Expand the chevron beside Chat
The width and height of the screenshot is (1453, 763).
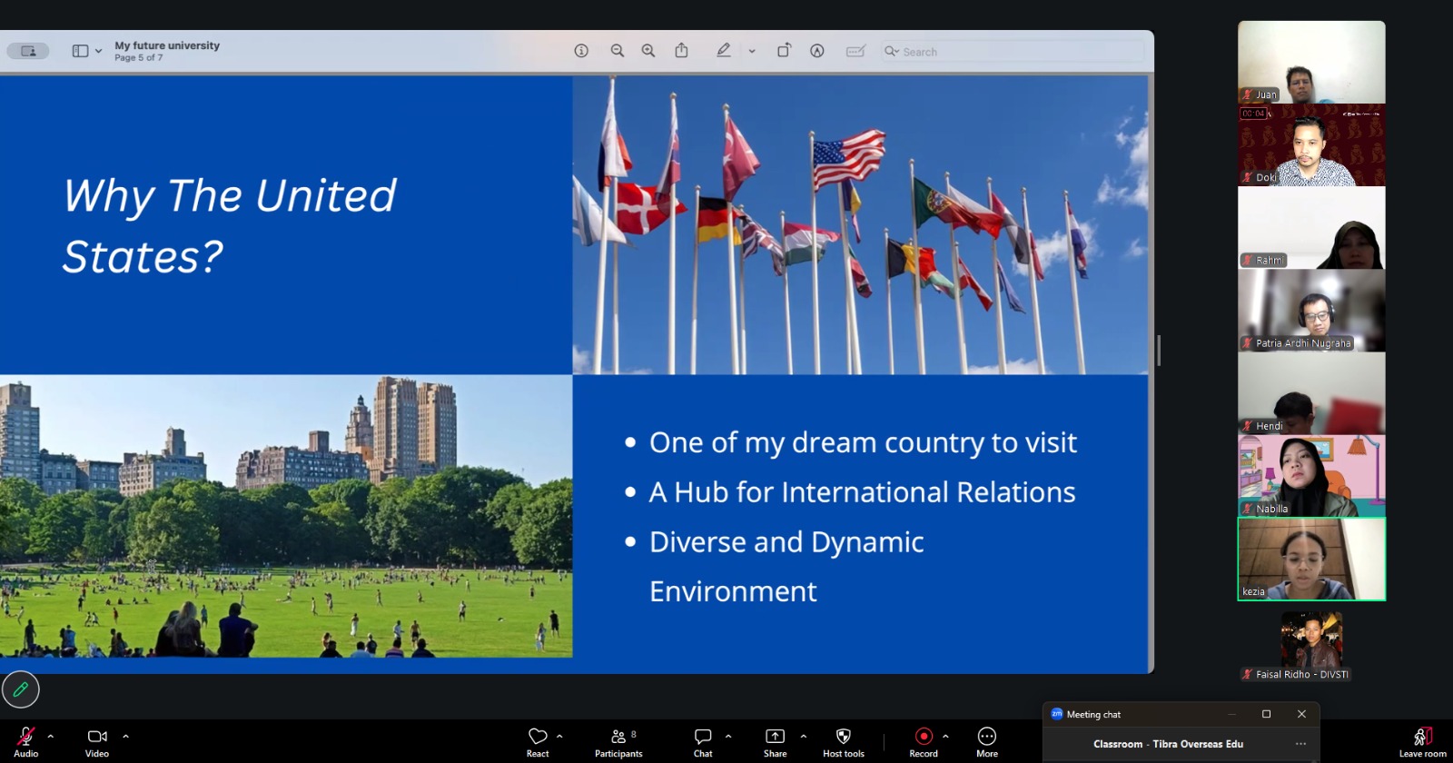[728, 736]
